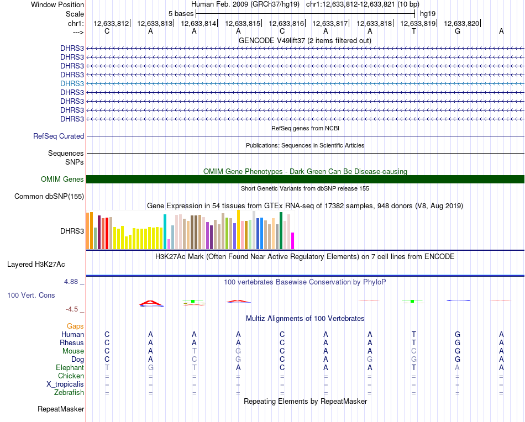
Task: Click the SNPs track label
Action: click(x=75, y=162)
